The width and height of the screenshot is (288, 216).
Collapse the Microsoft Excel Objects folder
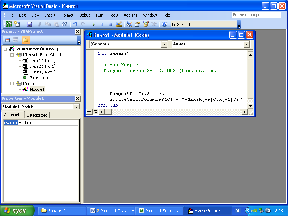[x=12, y=55]
